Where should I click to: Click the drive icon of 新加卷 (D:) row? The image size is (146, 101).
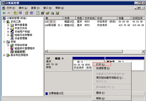(x=46, y=25)
